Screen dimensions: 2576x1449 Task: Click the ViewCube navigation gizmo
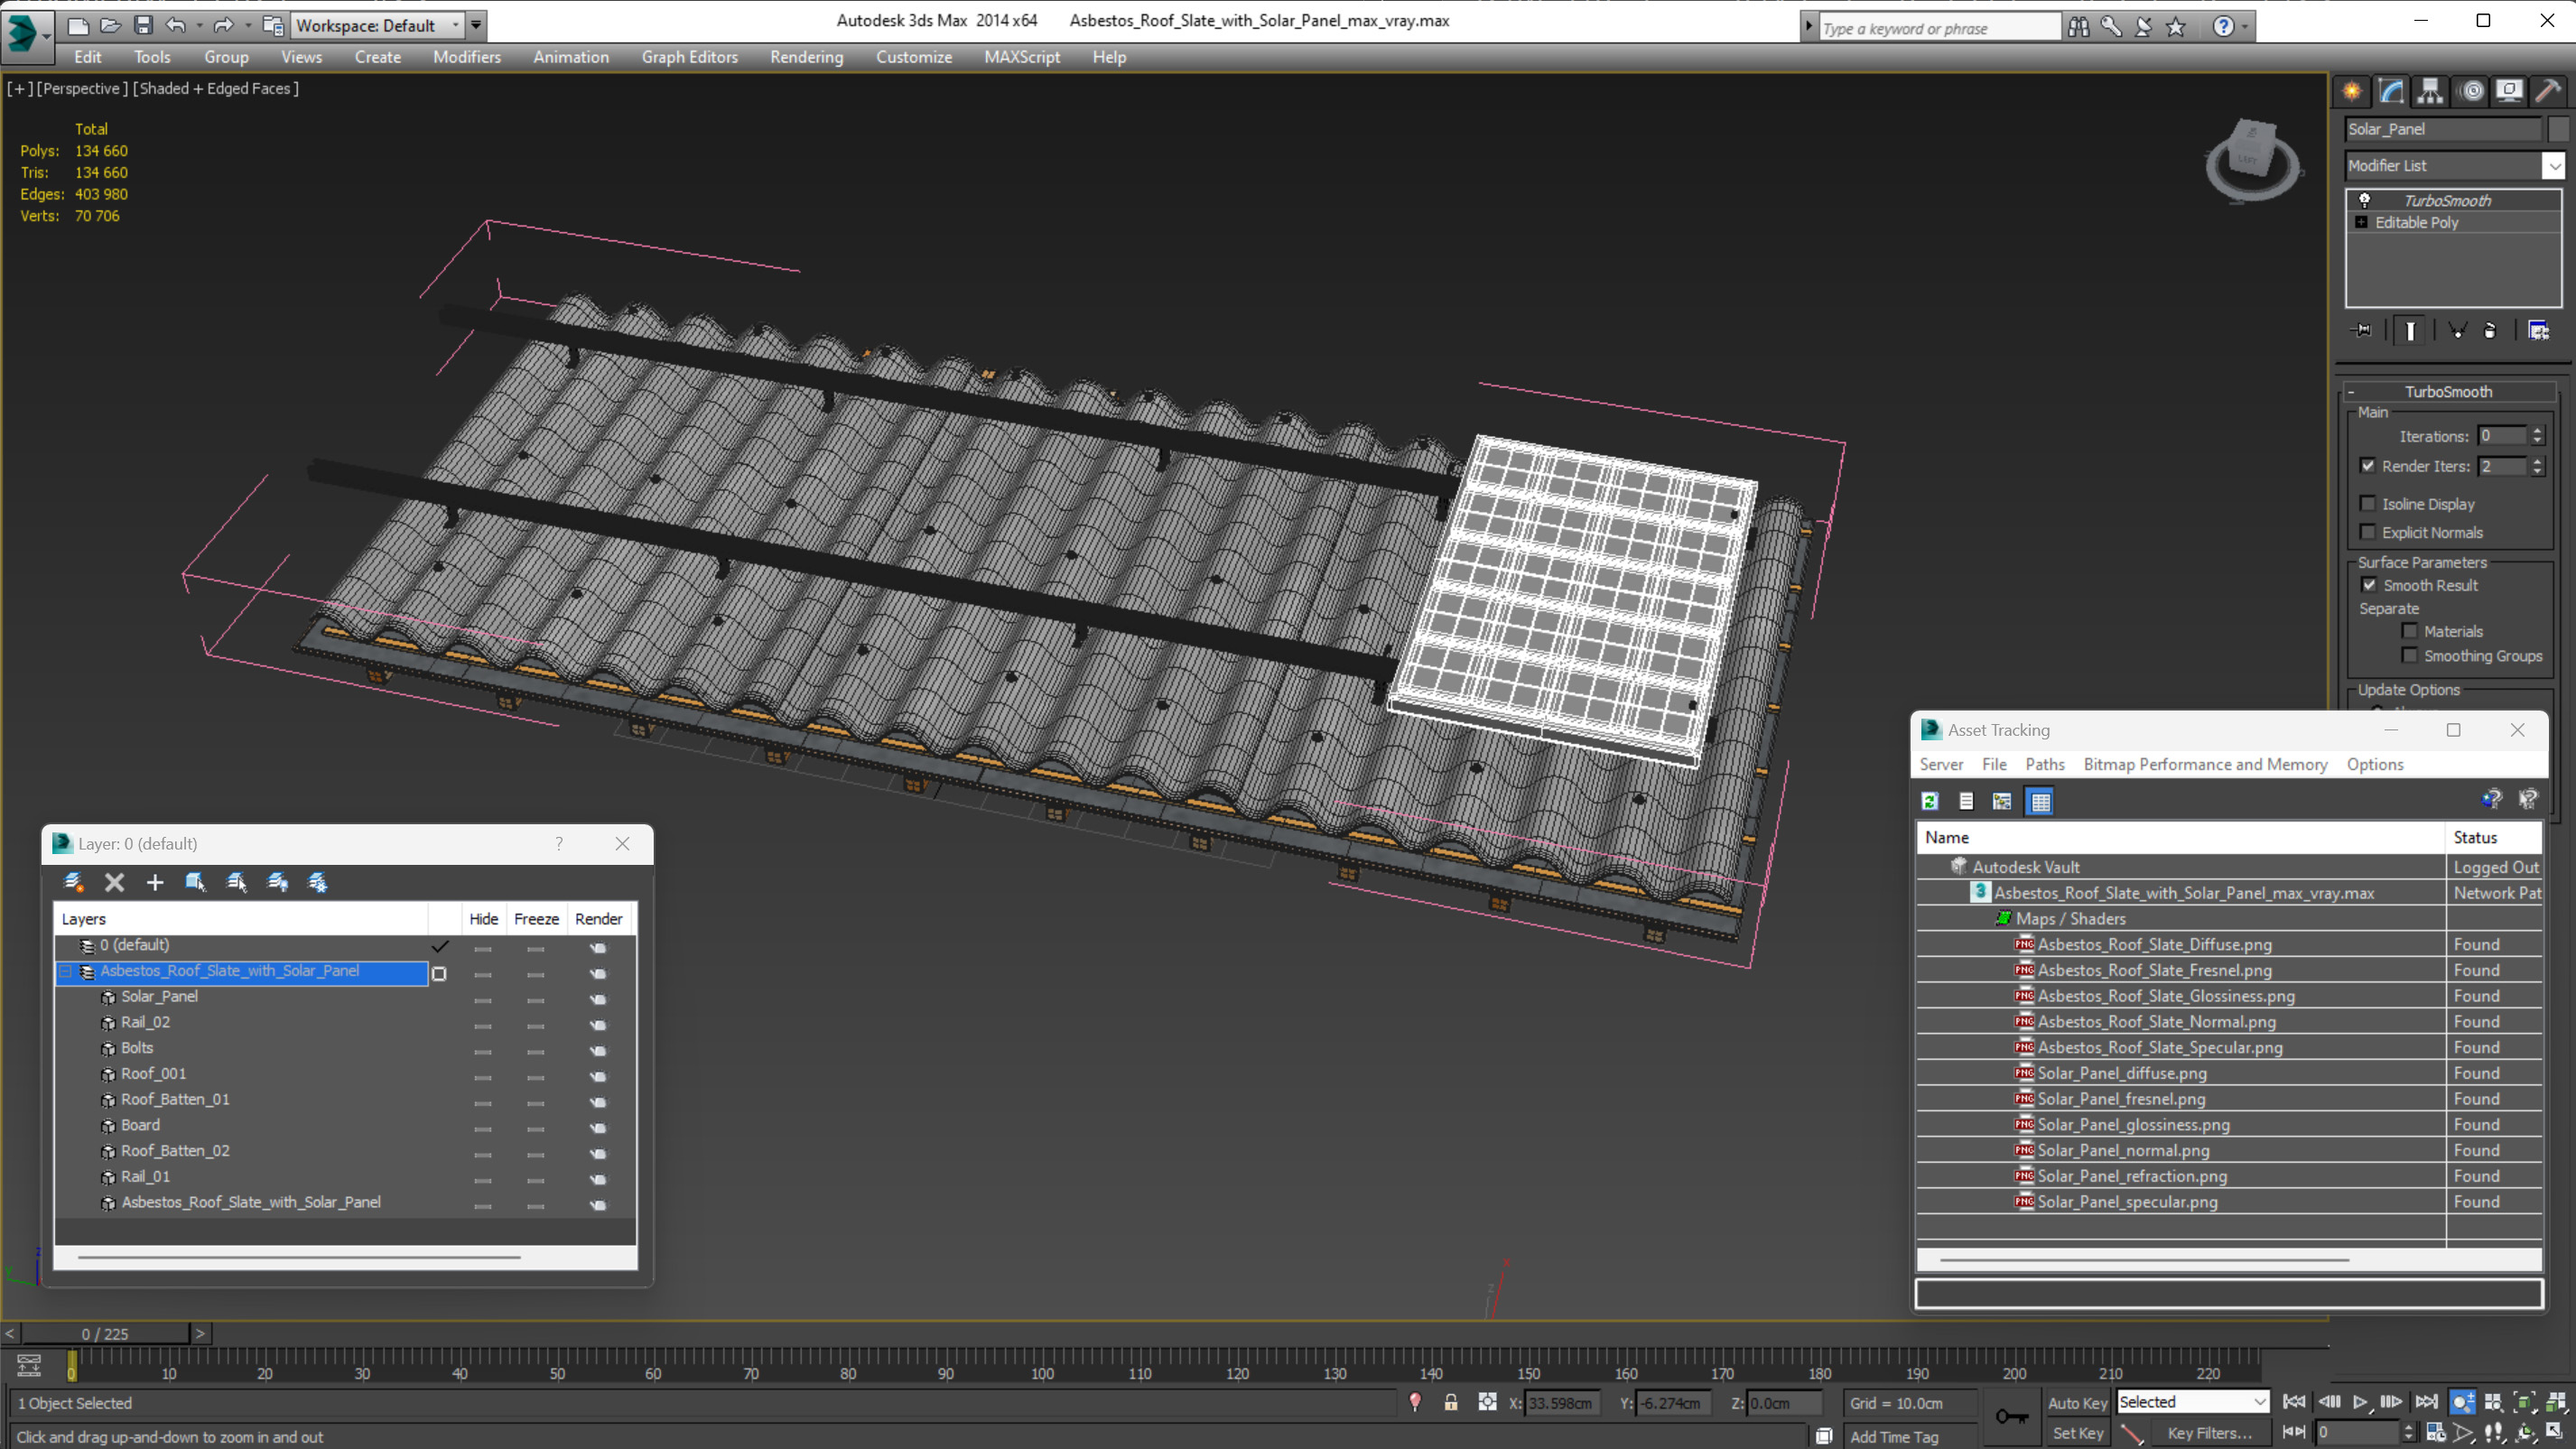pyautogui.click(x=2252, y=160)
